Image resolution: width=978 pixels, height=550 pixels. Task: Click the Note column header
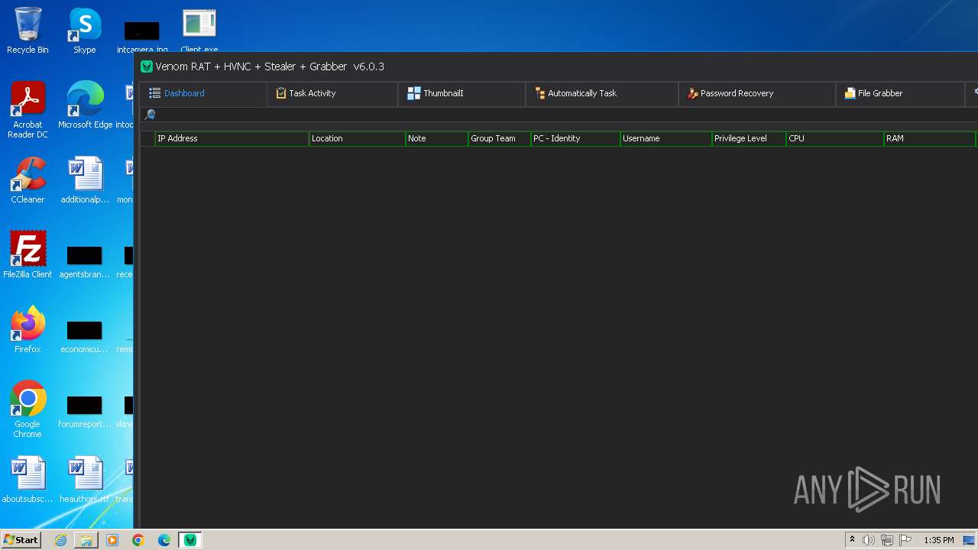coord(437,138)
